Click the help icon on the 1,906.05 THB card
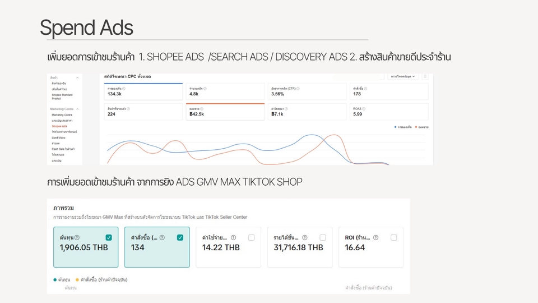Screen dimensions: 538x303 point(77,237)
